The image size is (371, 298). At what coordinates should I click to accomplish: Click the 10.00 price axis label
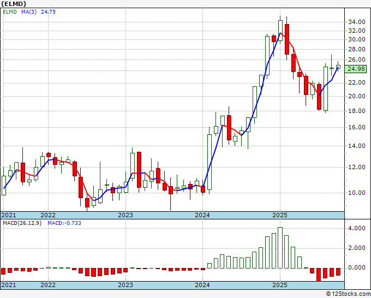356,193
